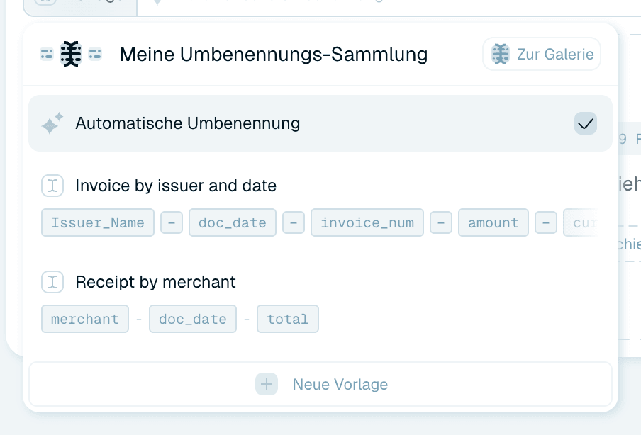Click doc_date token in Receipt template

193,319
